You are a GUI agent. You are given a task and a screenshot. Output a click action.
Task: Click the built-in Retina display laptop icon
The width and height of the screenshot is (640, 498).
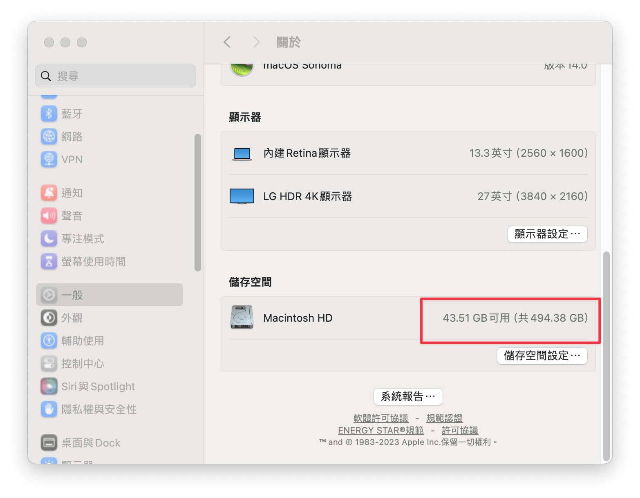[x=242, y=154]
